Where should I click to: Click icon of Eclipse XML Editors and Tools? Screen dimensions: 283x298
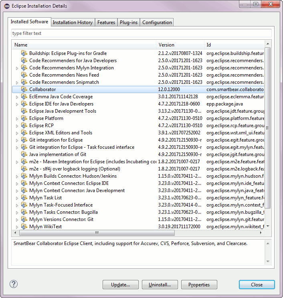[x=24, y=133]
